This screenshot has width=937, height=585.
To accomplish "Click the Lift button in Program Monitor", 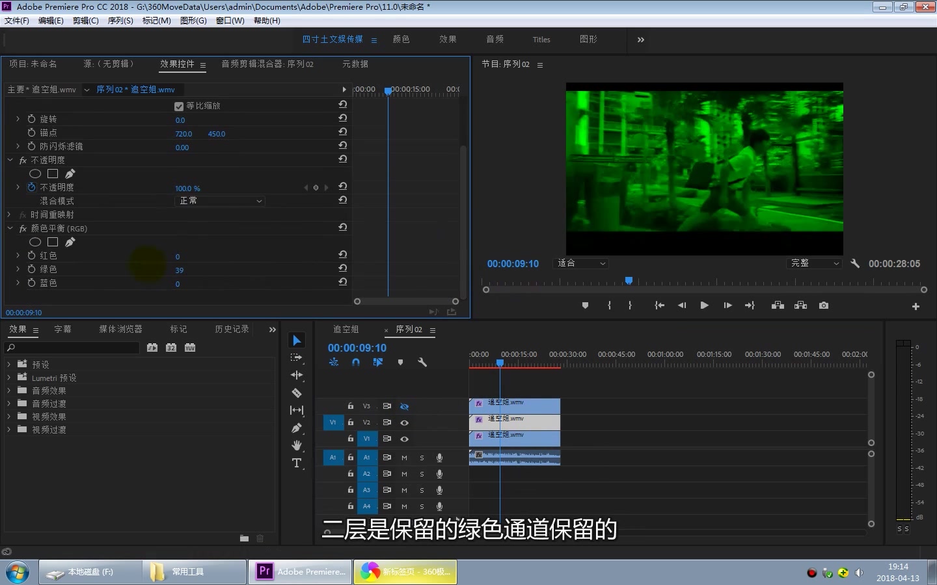I will coord(778,305).
